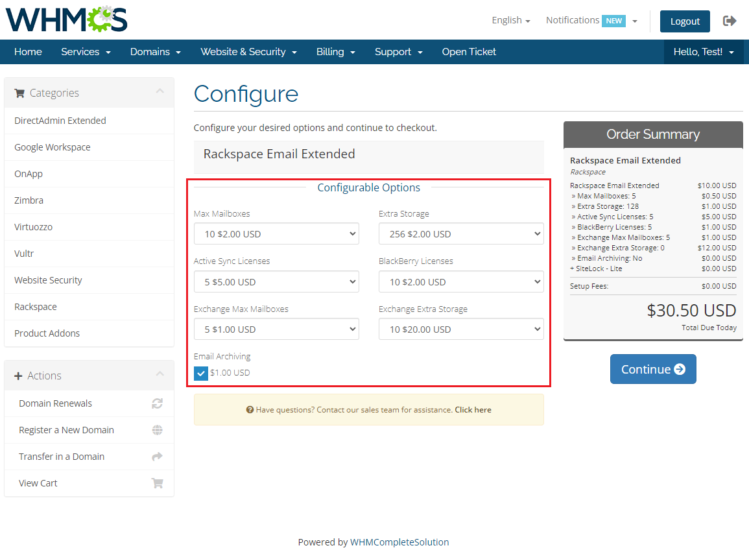Click the share arrow icon for Transfer in a Domain

click(x=157, y=457)
